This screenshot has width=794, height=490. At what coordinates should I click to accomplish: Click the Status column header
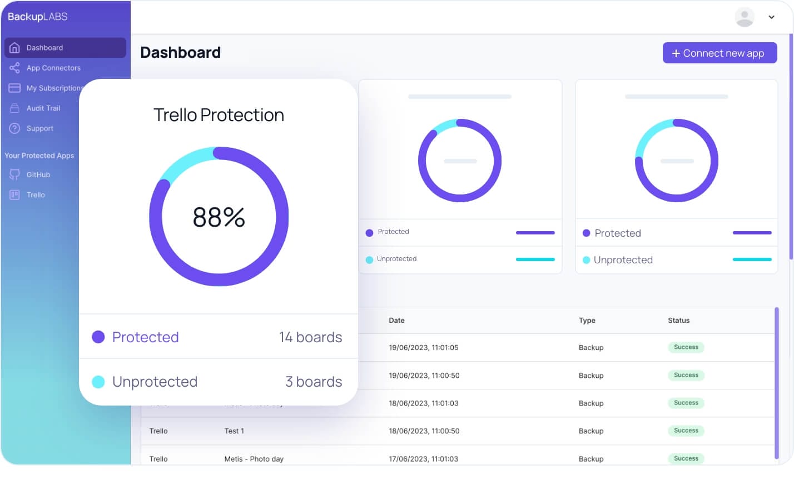click(x=678, y=321)
